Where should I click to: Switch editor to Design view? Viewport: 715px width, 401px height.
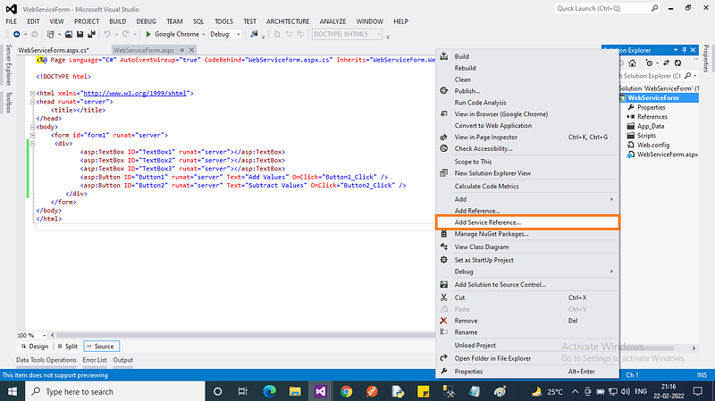35,347
